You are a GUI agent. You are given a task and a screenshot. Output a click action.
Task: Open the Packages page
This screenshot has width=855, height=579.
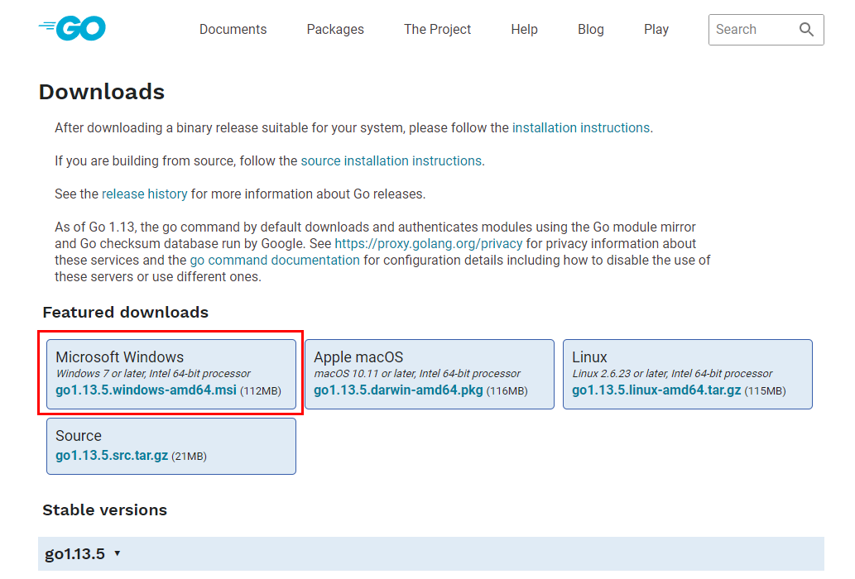click(335, 30)
